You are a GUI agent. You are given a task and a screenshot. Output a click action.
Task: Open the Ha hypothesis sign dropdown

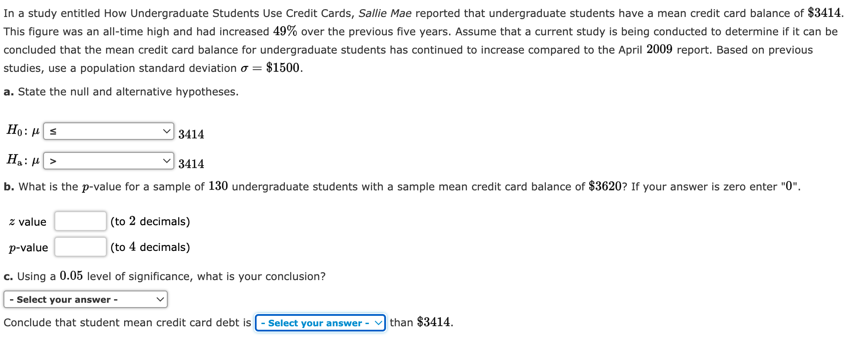[108, 160]
